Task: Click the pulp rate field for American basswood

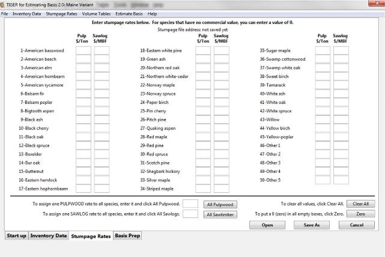Action: click(x=83, y=51)
